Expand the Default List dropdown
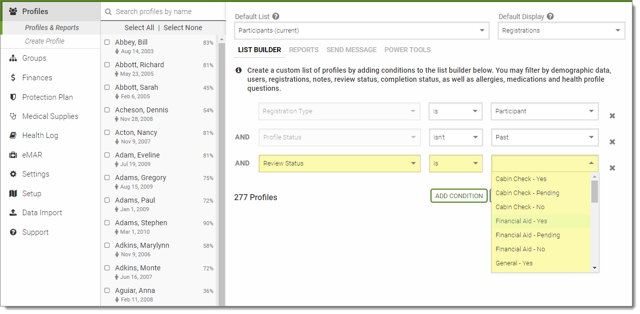This screenshot has width=640, height=314. point(361,31)
